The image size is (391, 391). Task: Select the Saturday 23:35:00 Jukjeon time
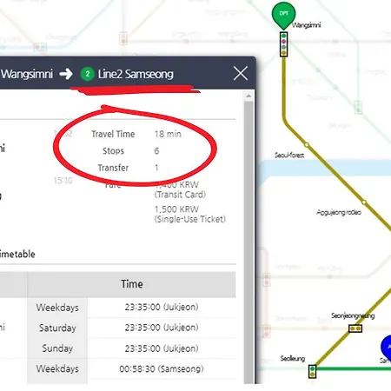tap(162, 328)
